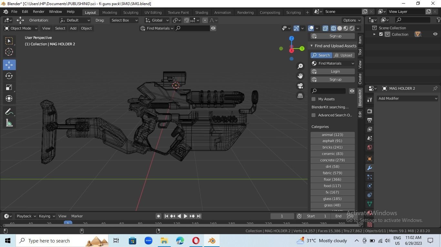Toggle asset bar eye beside BlenderKit panel search

[x=352, y=91]
